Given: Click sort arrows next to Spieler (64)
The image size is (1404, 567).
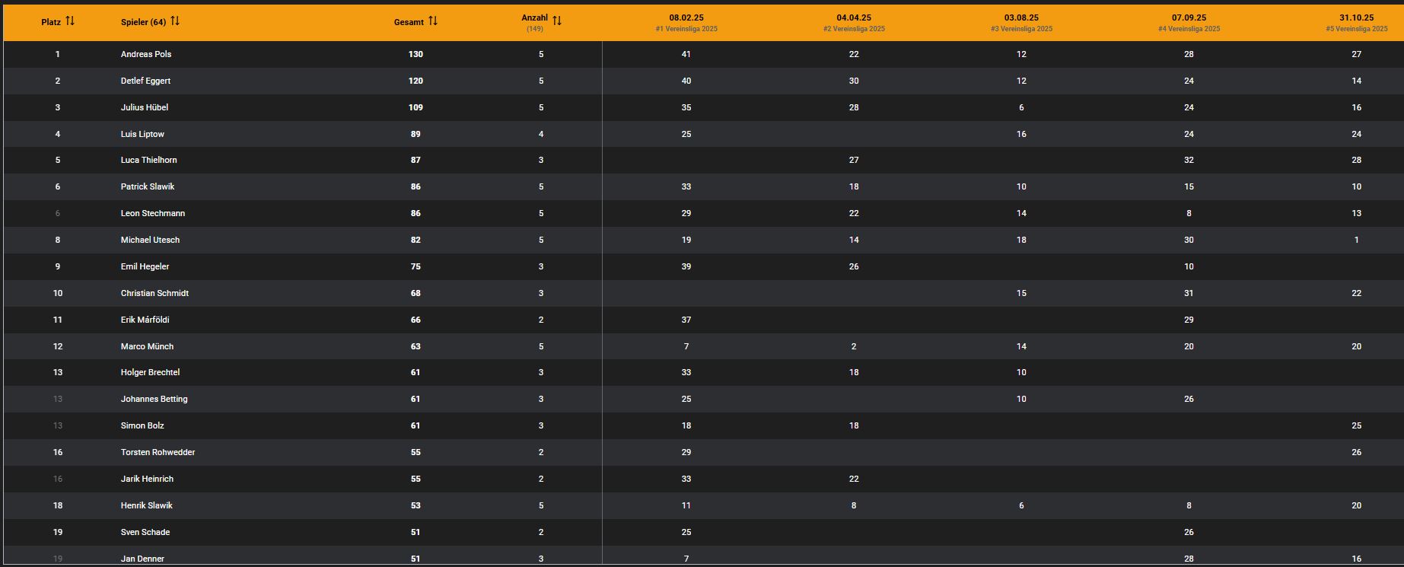Looking at the screenshot, I should click(175, 21).
